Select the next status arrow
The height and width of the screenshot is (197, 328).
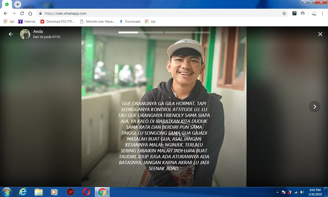[x=314, y=106]
